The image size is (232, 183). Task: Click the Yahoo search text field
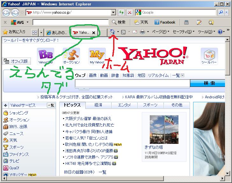[x=133, y=83]
